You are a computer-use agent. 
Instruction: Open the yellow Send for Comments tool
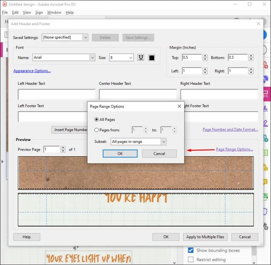(x=266, y=167)
